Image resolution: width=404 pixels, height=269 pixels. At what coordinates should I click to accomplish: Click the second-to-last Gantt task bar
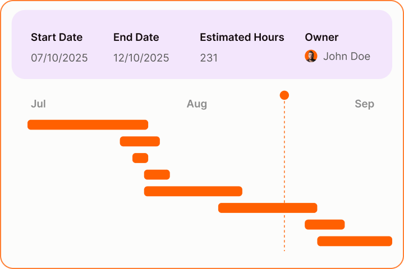[324, 224]
